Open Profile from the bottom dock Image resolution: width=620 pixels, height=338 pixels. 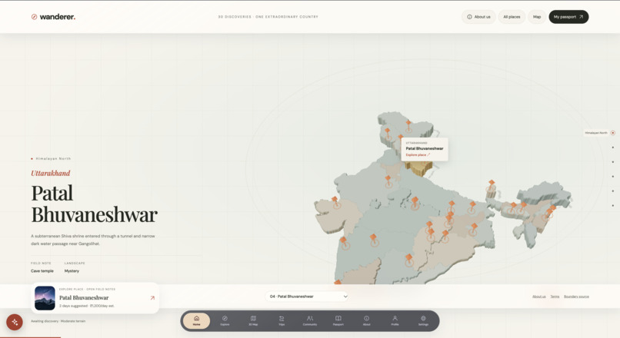coord(395,320)
